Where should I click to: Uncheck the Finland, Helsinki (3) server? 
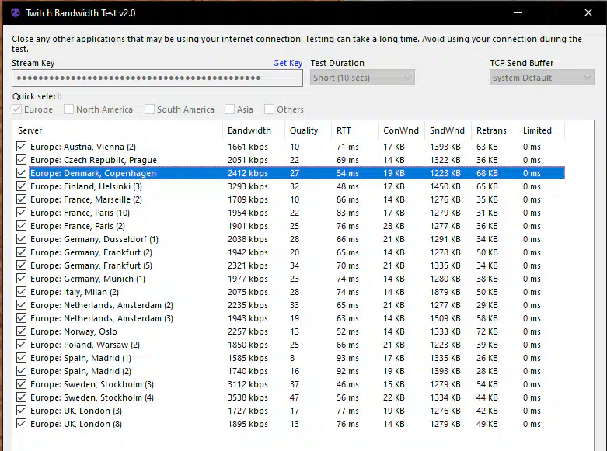[22, 186]
